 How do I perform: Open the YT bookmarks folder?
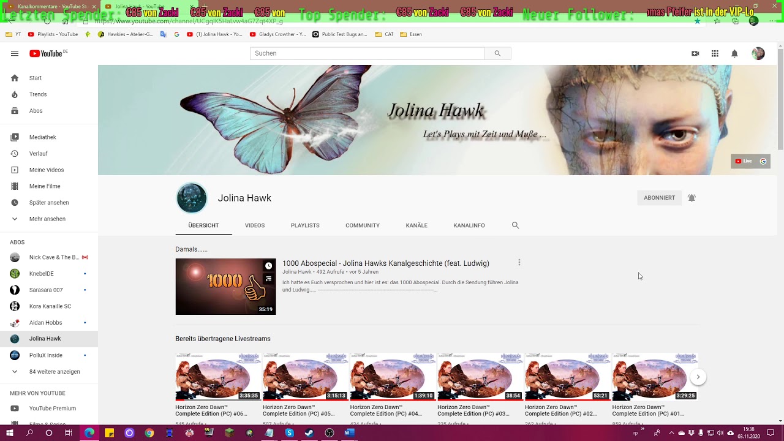13,34
